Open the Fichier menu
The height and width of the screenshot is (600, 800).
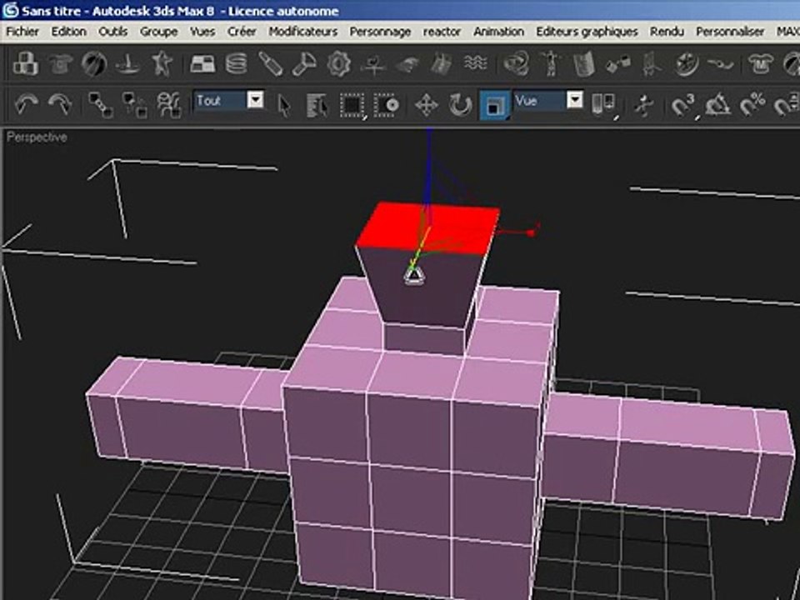tap(22, 32)
